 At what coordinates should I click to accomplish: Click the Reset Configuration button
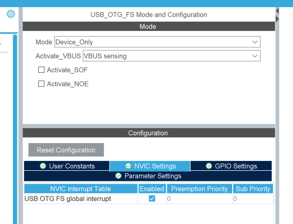click(x=66, y=150)
